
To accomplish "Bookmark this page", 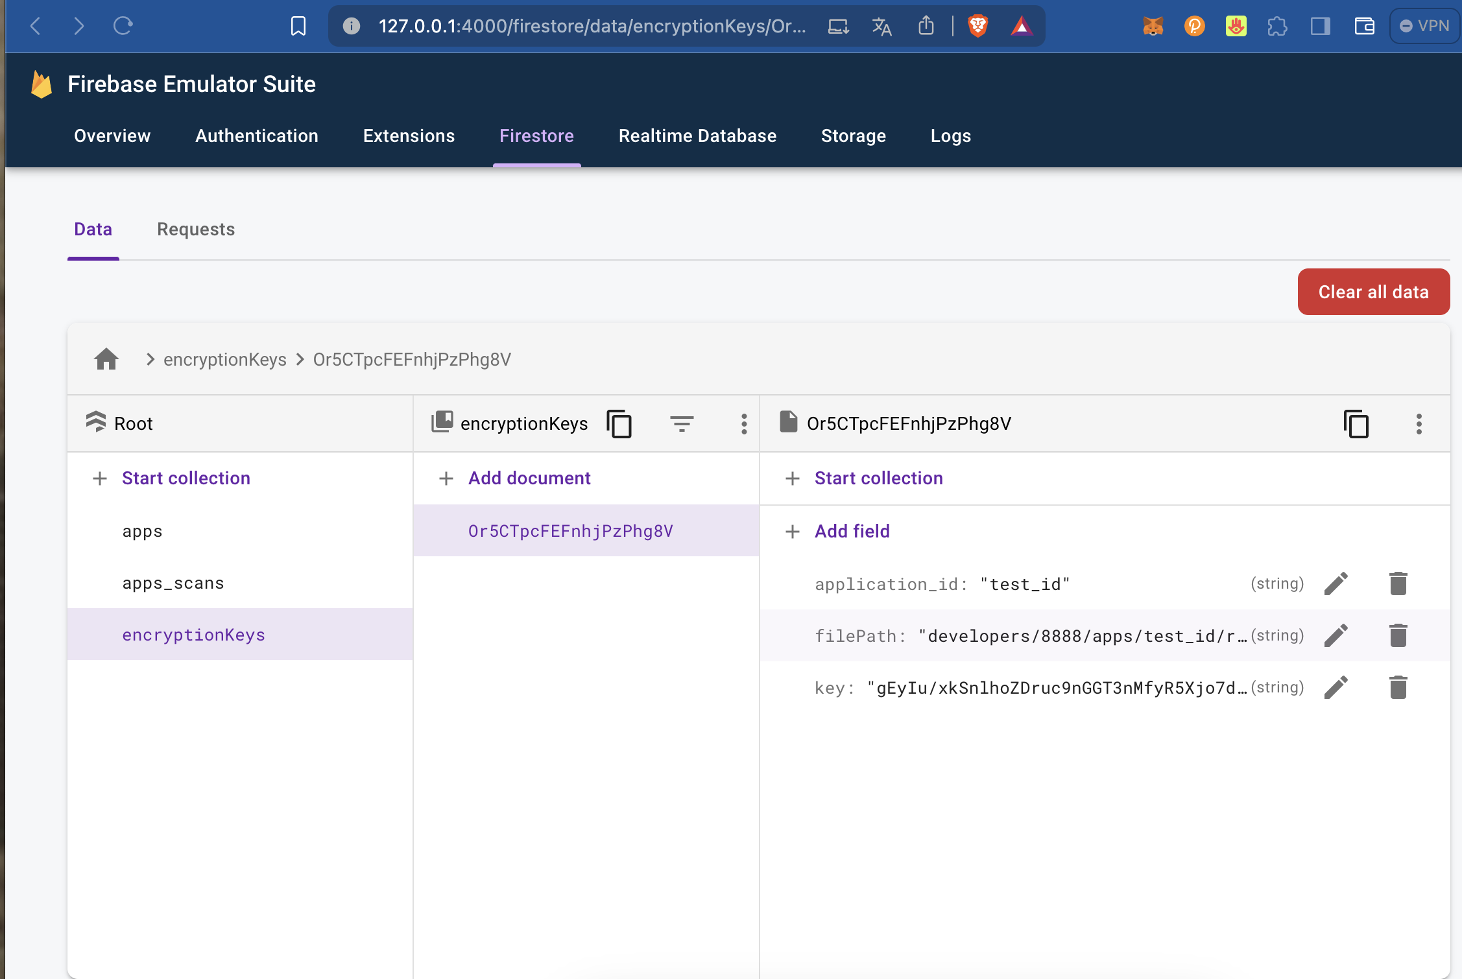I will tap(298, 26).
